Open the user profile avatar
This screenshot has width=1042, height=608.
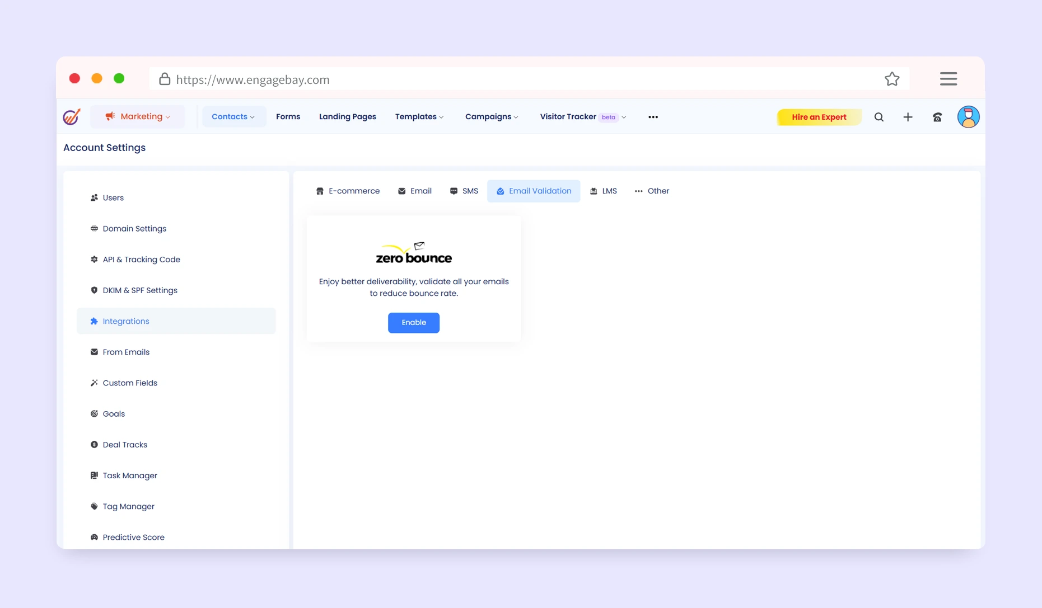click(x=968, y=117)
